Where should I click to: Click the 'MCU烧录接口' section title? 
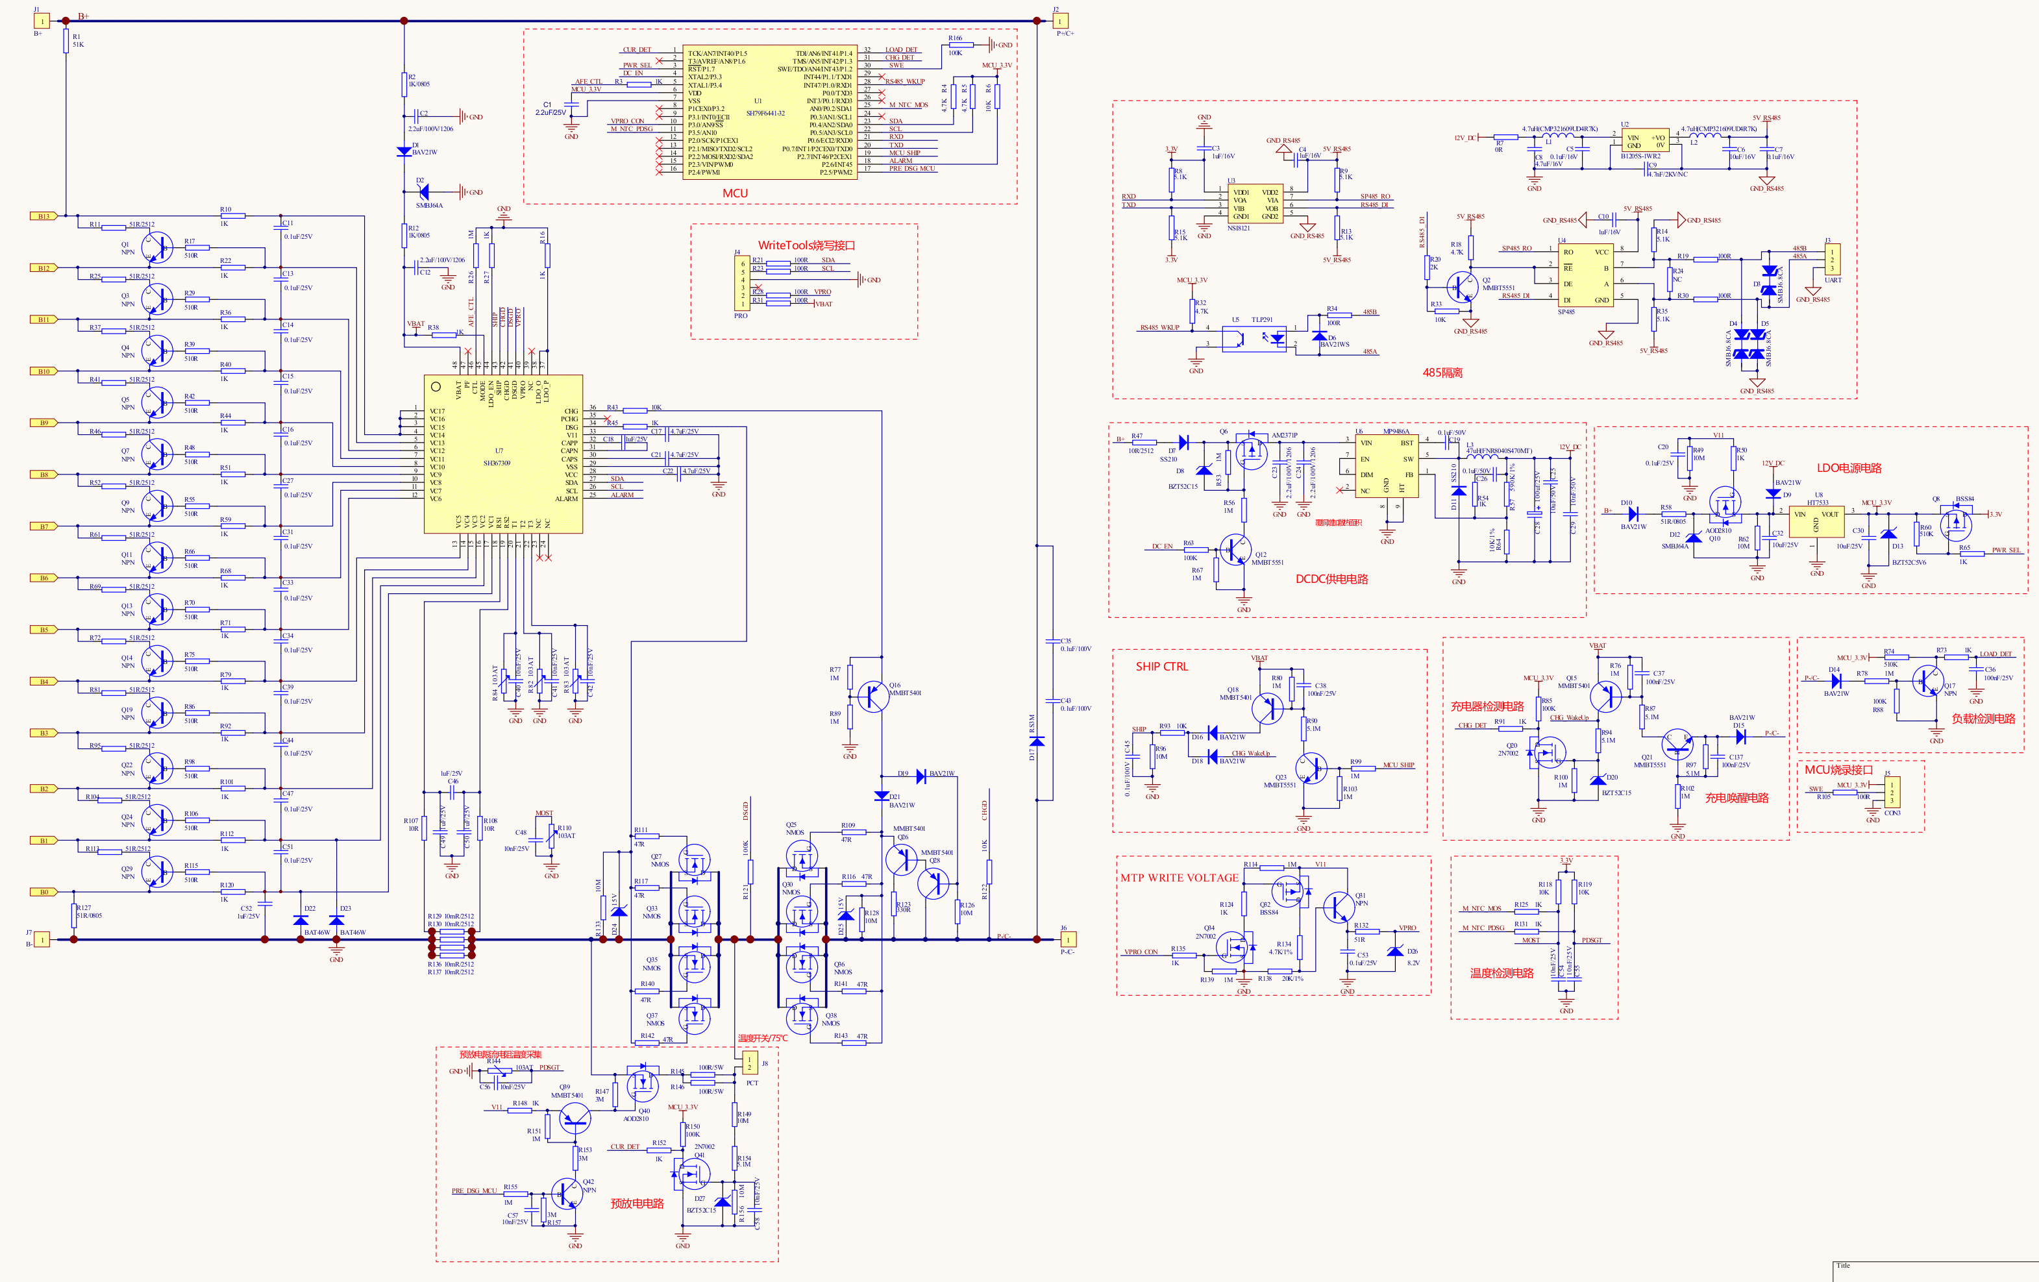click(1838, 770)
